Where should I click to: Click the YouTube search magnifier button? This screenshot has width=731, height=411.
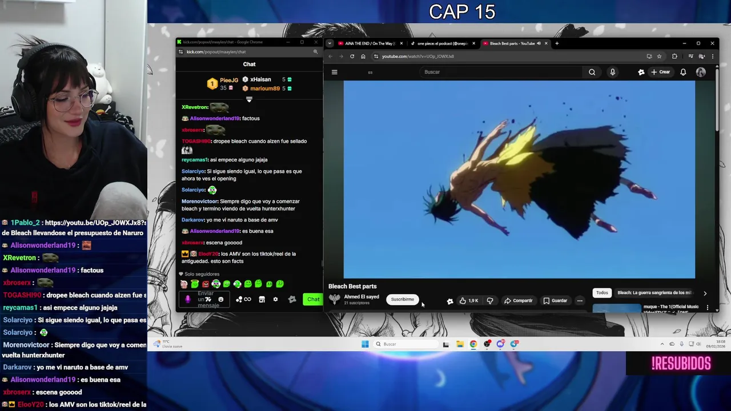[592, 72]
